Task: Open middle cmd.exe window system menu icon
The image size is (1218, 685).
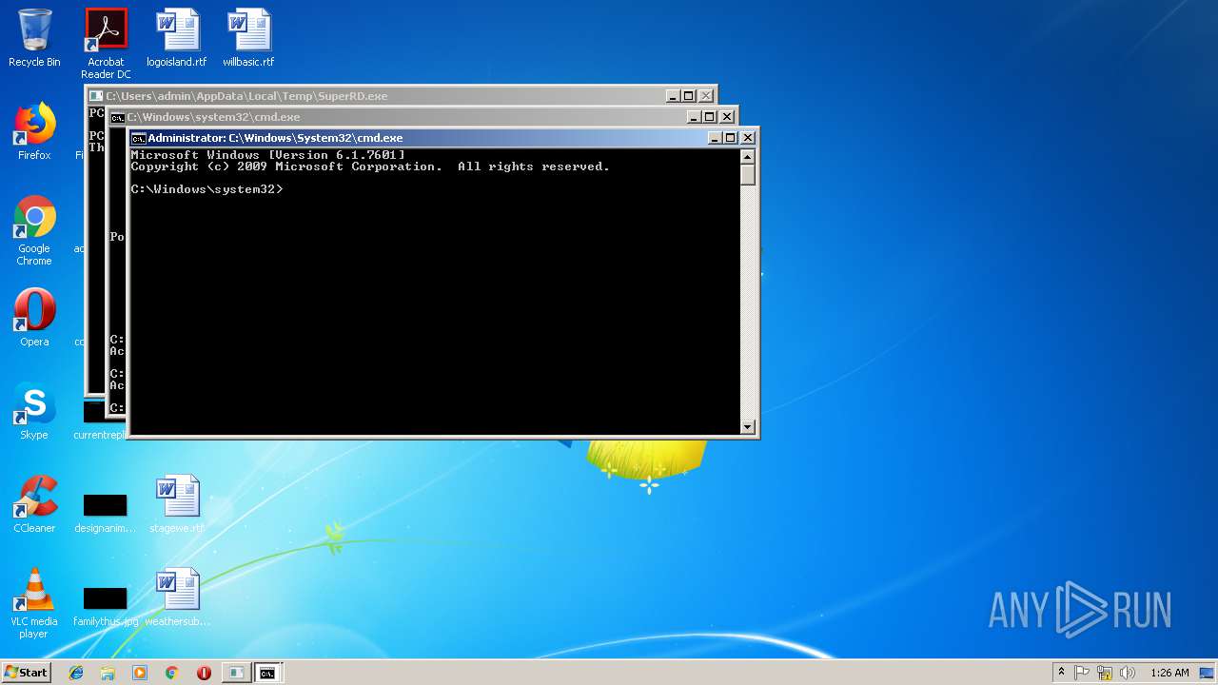Action: 117,117
